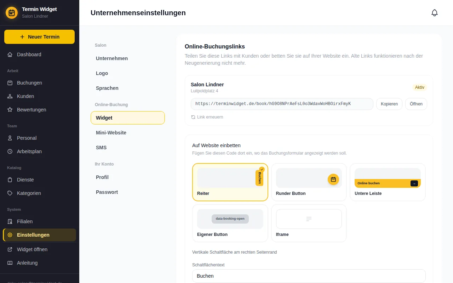The height and width of the screenshot is (283, 453).
Task: Click the Online-Buchungslinks heading
Action: click(215, 46)
